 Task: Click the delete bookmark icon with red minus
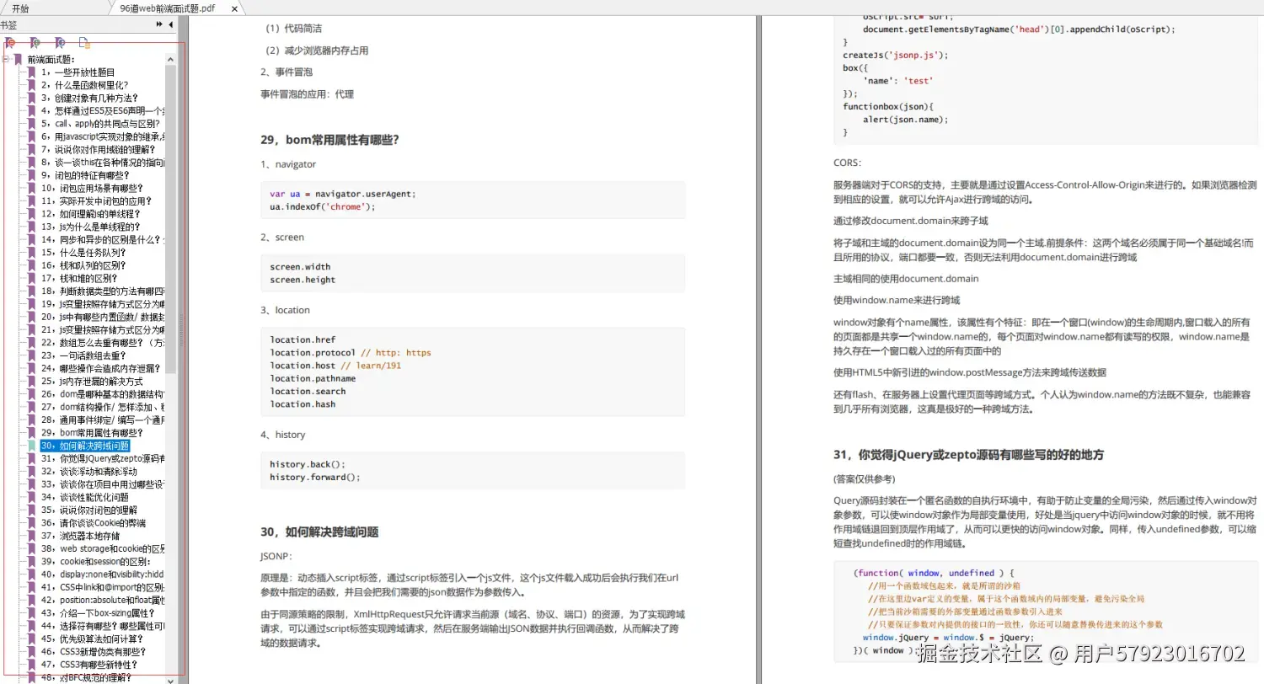11,42
